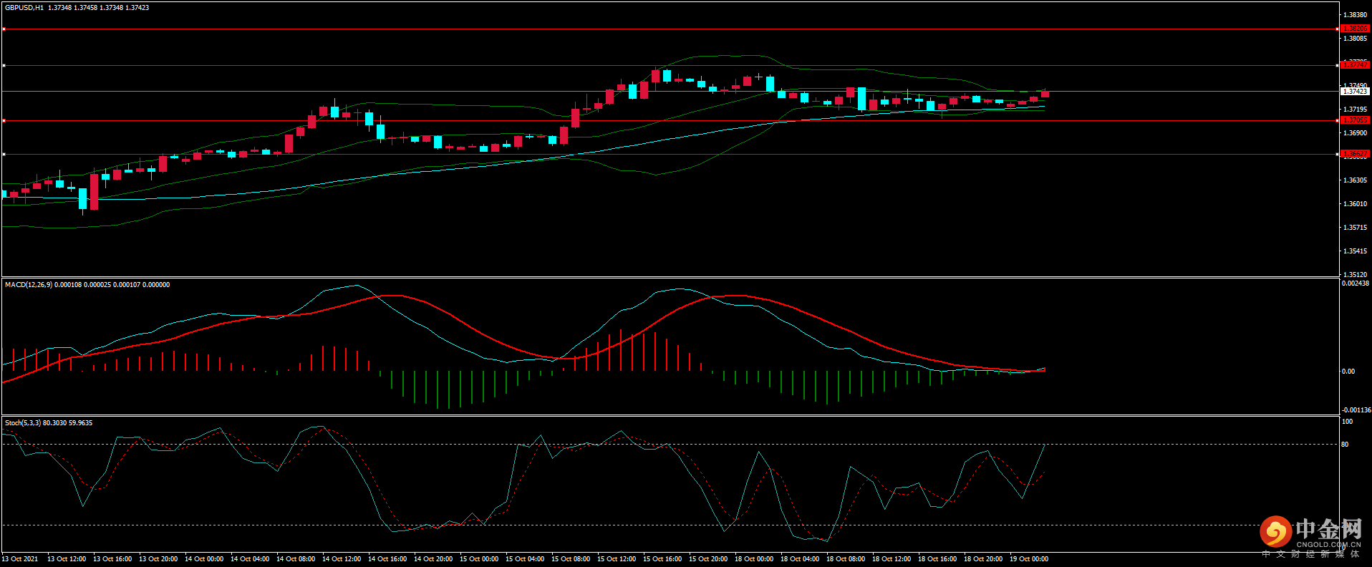Click the red circular CNGOLD logo icon
The height and width of the screenshot is (567, 1372).
click(1275, 532)
